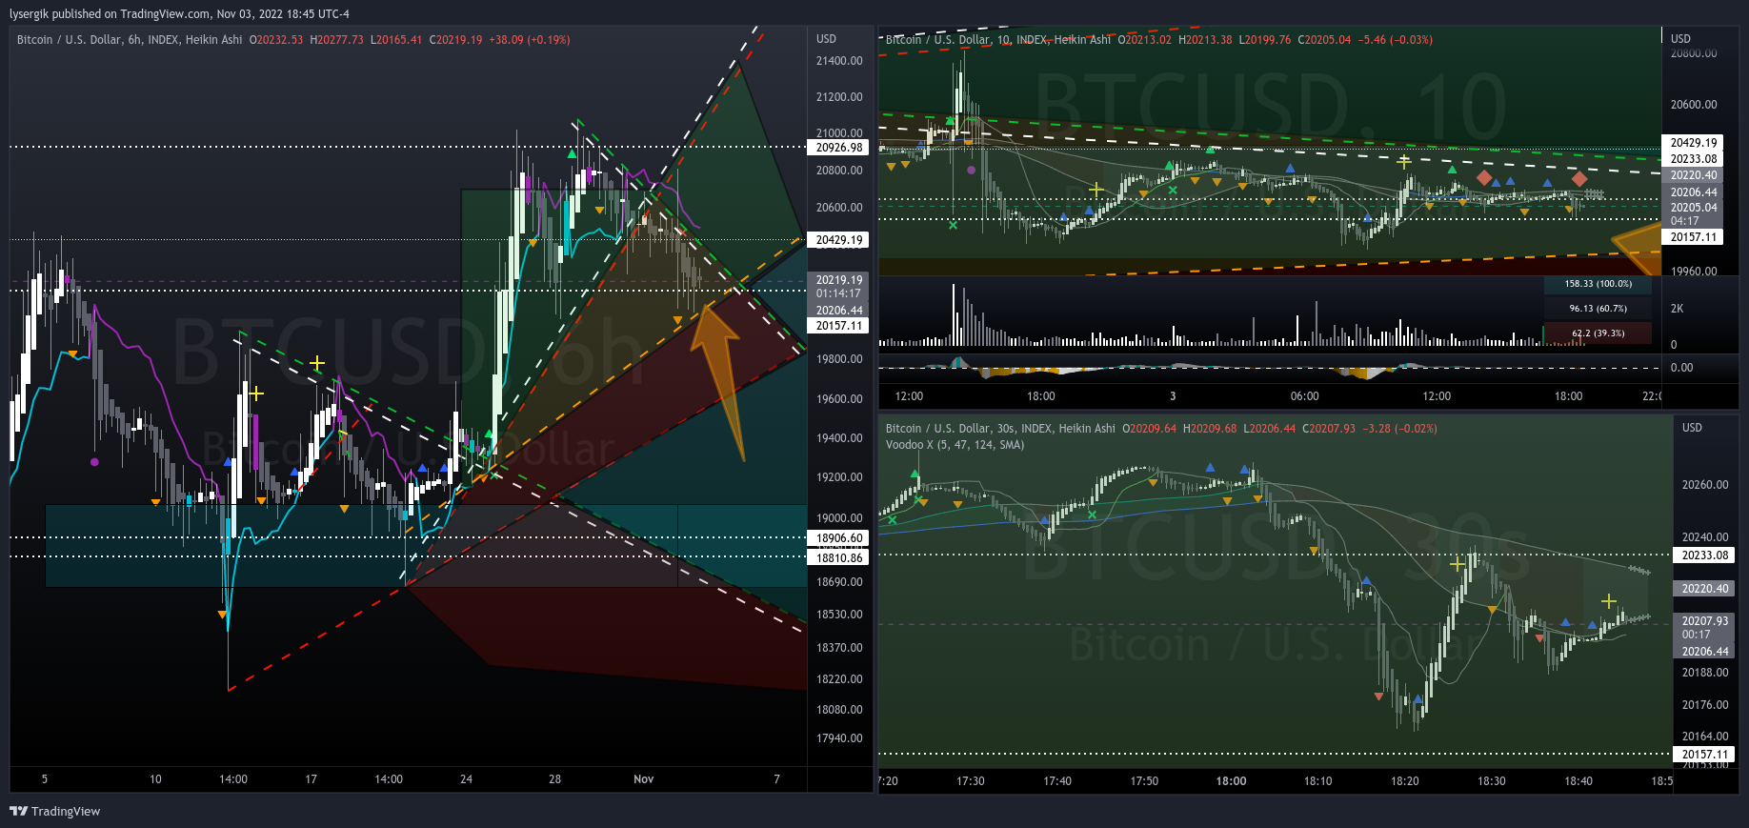Click the 17940.00 price axis label on 6h chart

click(839, 738)
